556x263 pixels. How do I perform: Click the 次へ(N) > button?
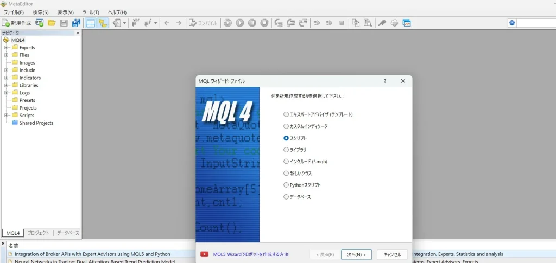[356, 254]
